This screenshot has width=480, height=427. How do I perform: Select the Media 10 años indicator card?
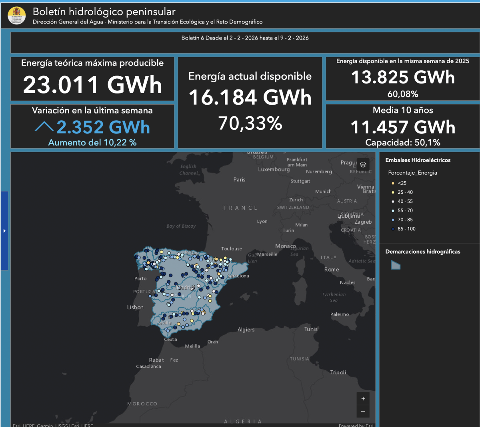pos(403,126)
